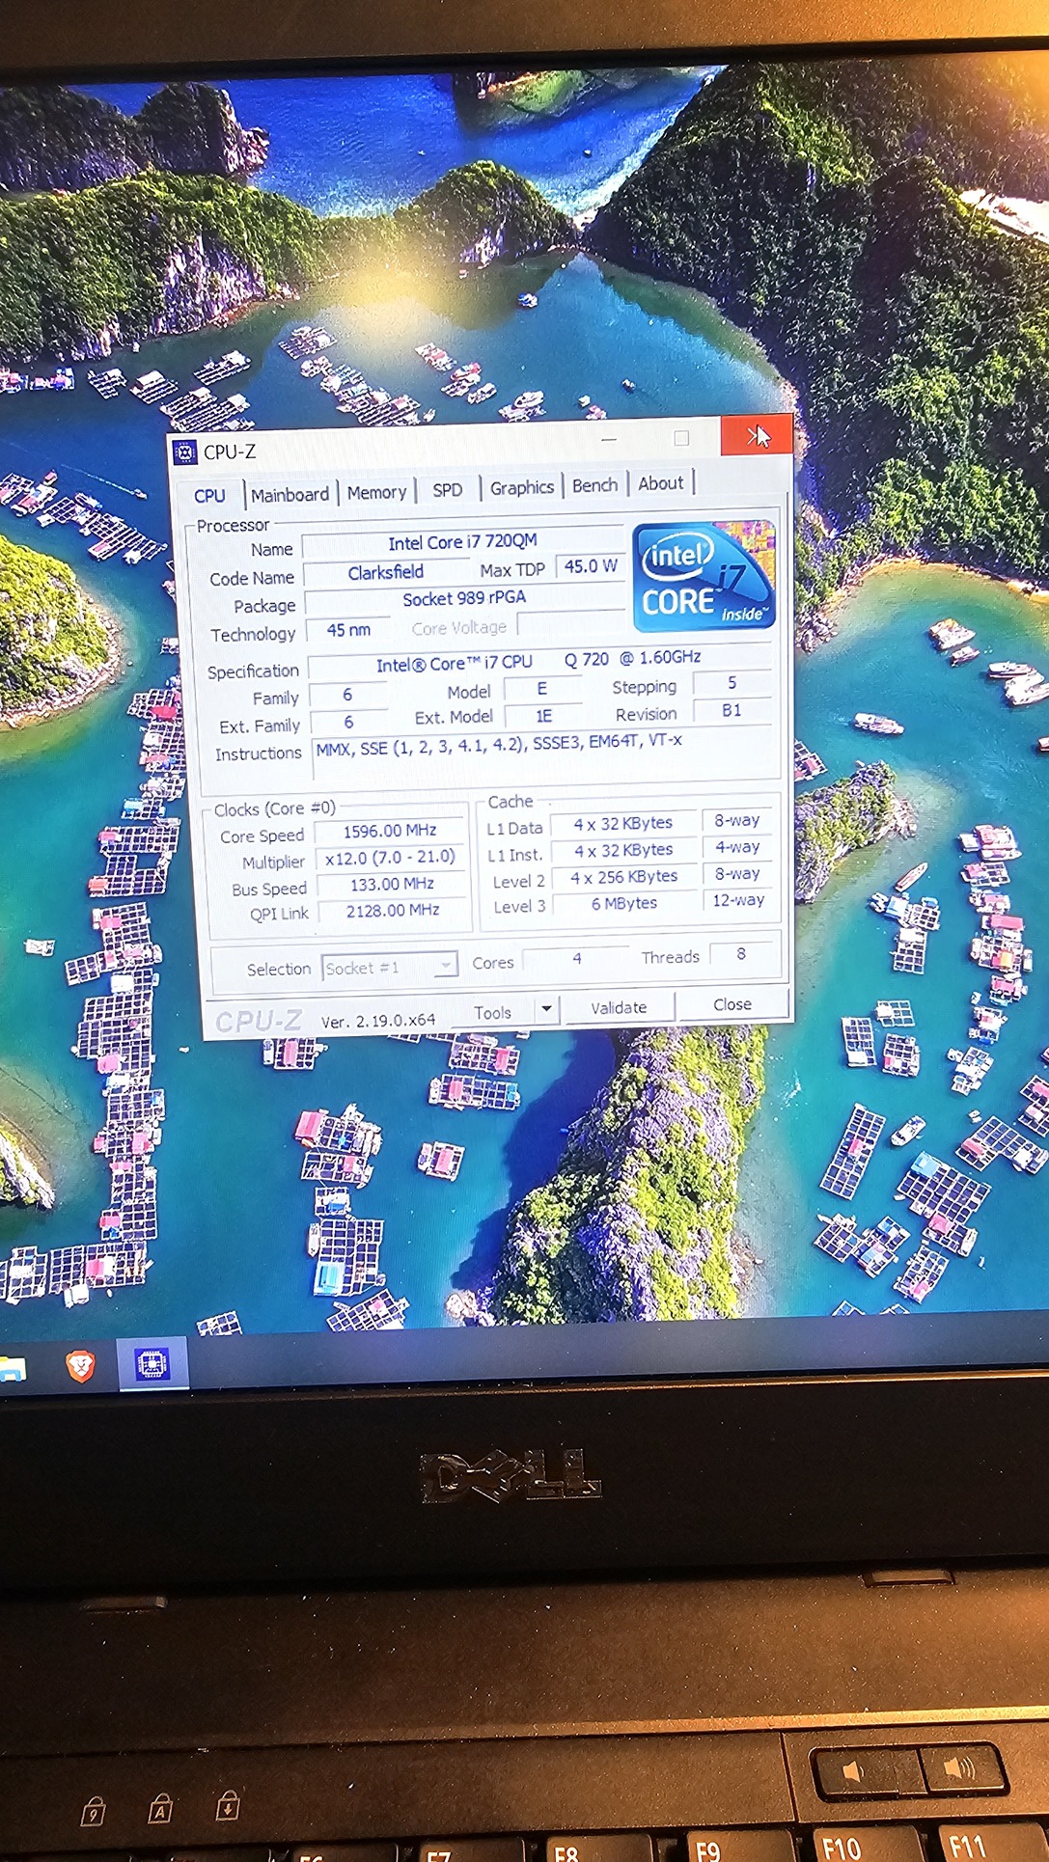Click the Technology value 45 nm

(348, 630)
